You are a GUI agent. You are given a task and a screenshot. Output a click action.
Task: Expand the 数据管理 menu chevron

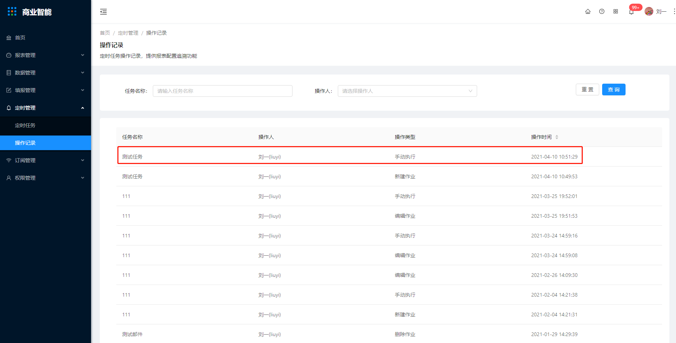tap(83, 73)
